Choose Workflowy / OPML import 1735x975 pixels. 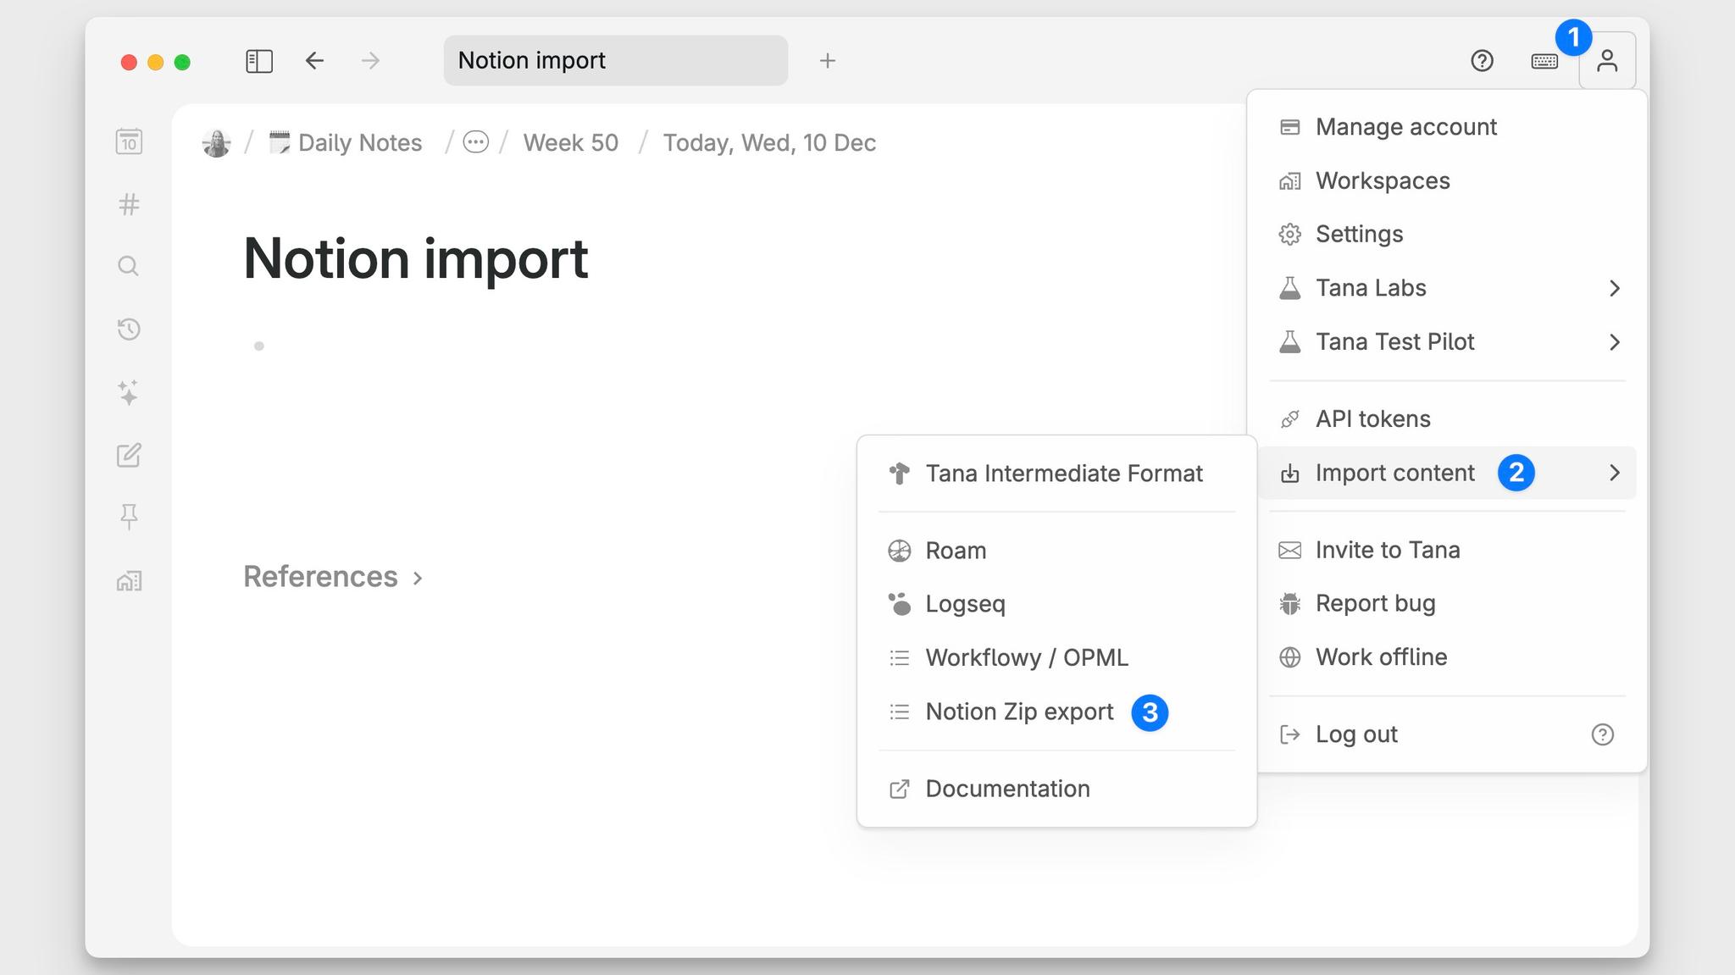tap(1056, 657)
